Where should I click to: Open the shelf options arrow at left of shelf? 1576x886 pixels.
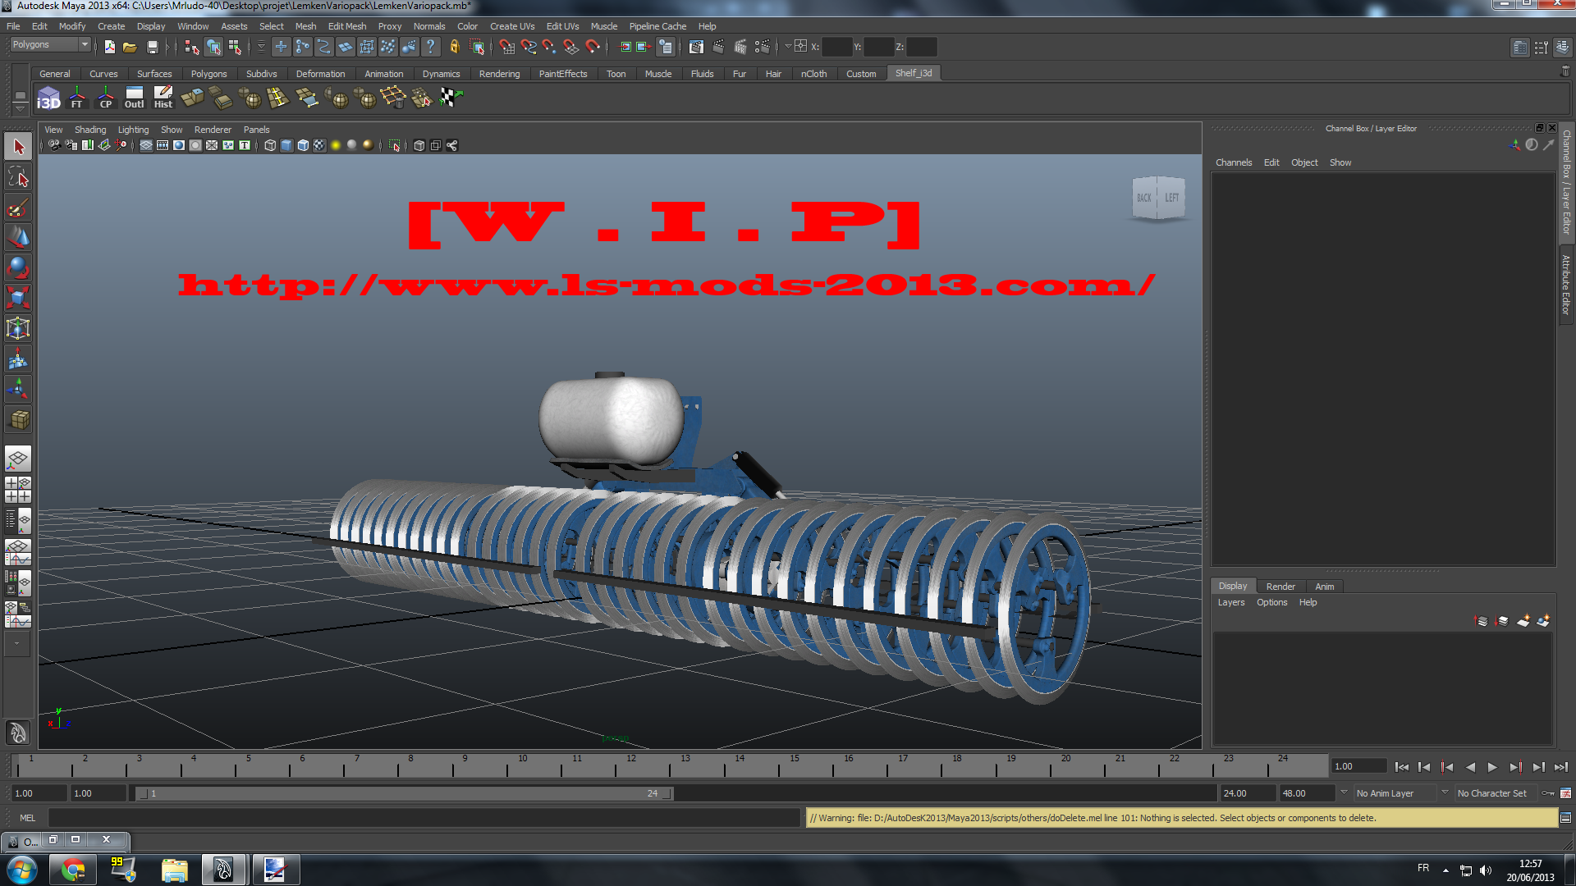point(21,109)
